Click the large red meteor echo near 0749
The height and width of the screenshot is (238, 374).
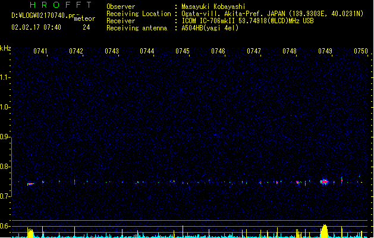[324, 182]
